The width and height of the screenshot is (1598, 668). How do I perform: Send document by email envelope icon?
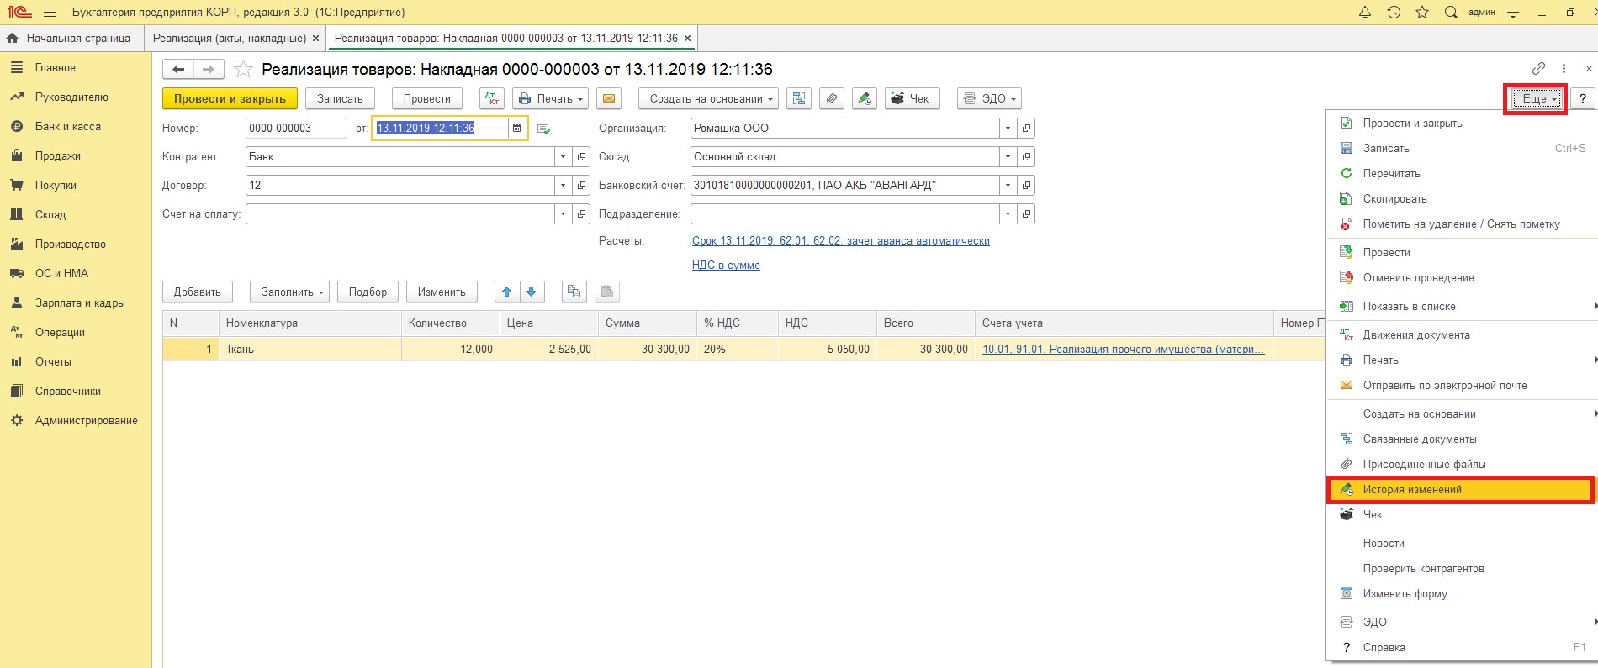coord(609,98)
